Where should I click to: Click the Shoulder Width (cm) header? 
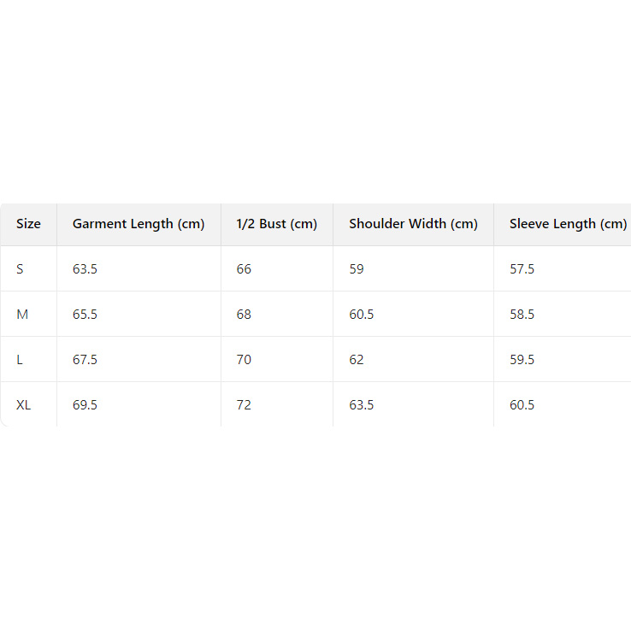(413, 224)
